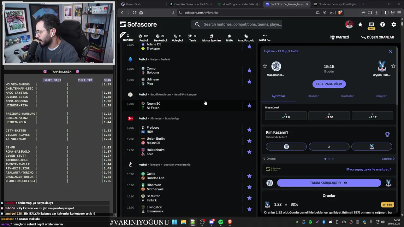Open the Trendler sports category
This screenshot has width=404, height=227.
128,37
